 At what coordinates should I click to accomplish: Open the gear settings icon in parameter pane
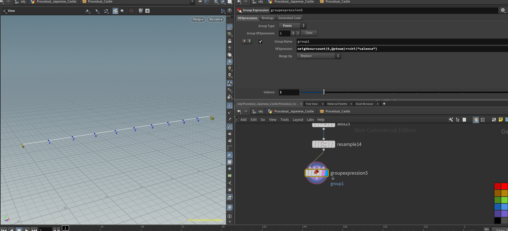[x=503, y=10]
